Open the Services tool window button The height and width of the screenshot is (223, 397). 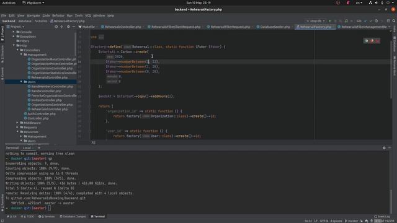coord(47,216)
